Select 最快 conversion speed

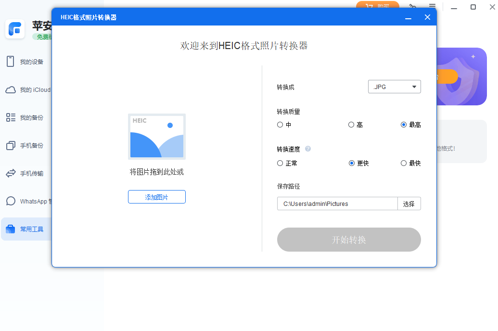(403, 163)
